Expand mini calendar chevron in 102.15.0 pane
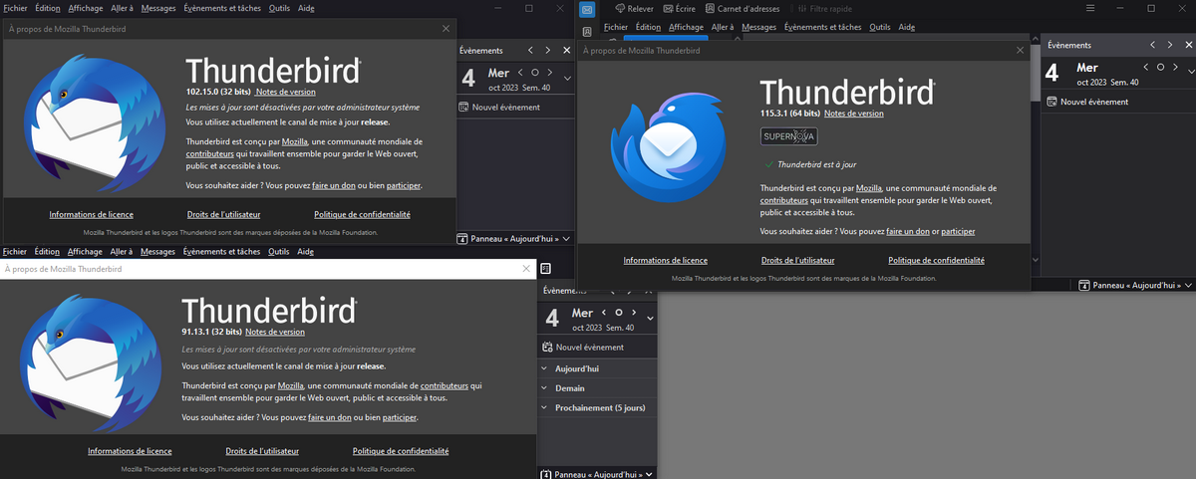Screen dimensions: 1196x479 coord(567,78)
